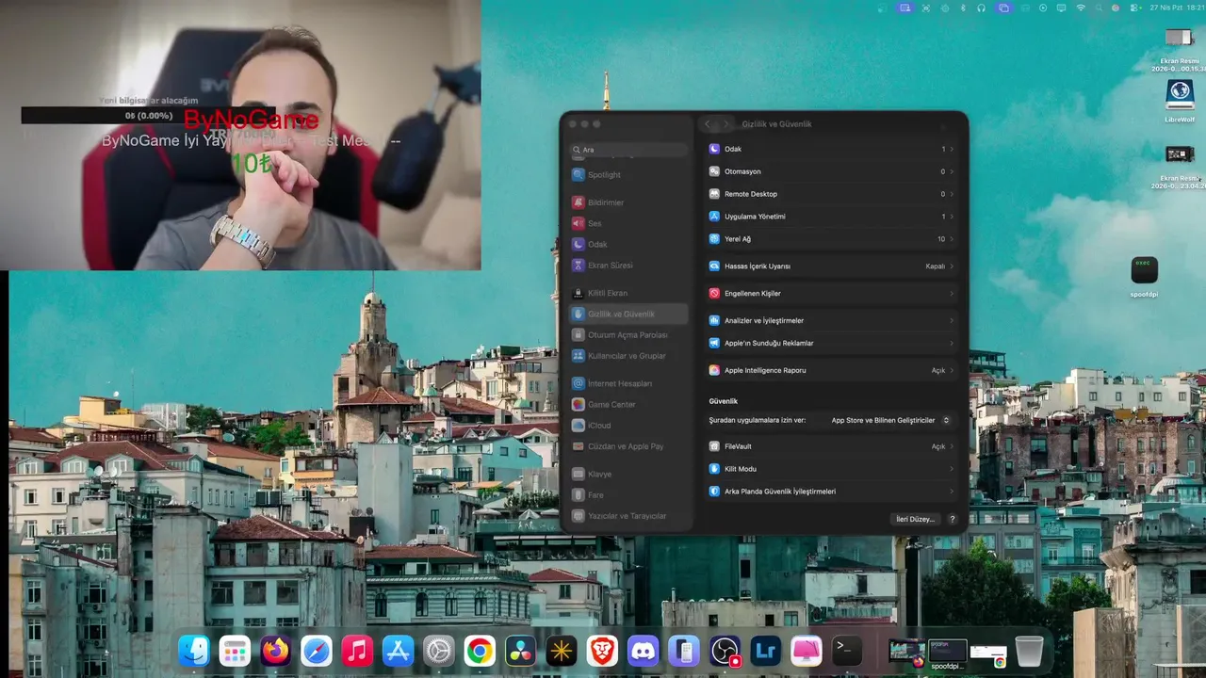
Task: Open the App Store ve Bilinen Geliştiriciler dropdown
Action: tap(890, 420)
